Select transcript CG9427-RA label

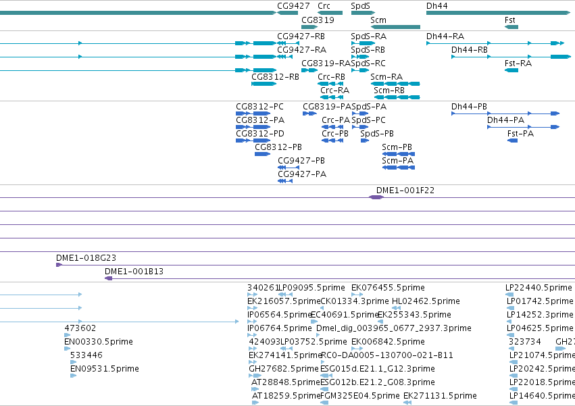tap(302, 50)
